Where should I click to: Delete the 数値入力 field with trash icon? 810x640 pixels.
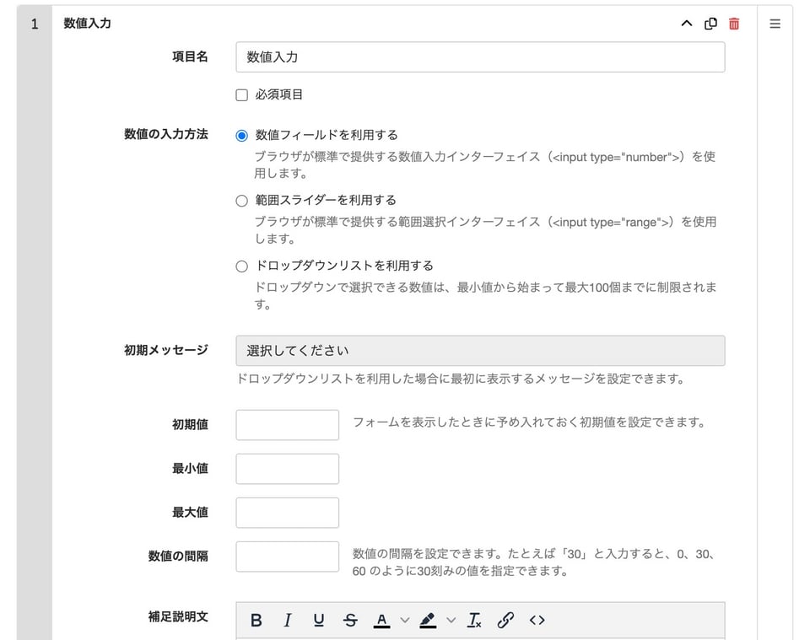(734, 24)
